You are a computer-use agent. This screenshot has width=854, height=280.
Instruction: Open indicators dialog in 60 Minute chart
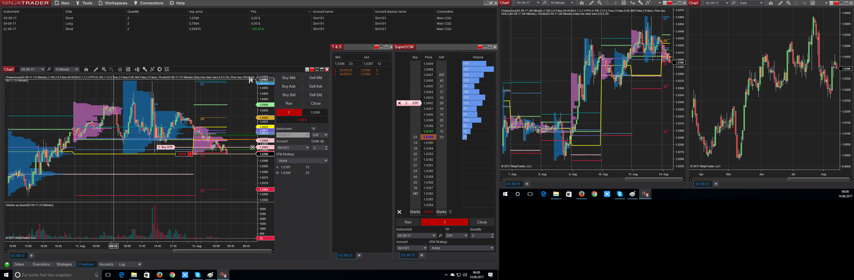point(640,3)
